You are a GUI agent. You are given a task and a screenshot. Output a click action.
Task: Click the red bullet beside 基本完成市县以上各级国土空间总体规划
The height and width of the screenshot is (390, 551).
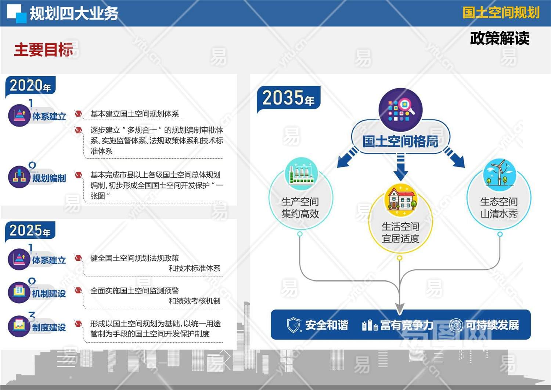(78, 175)
